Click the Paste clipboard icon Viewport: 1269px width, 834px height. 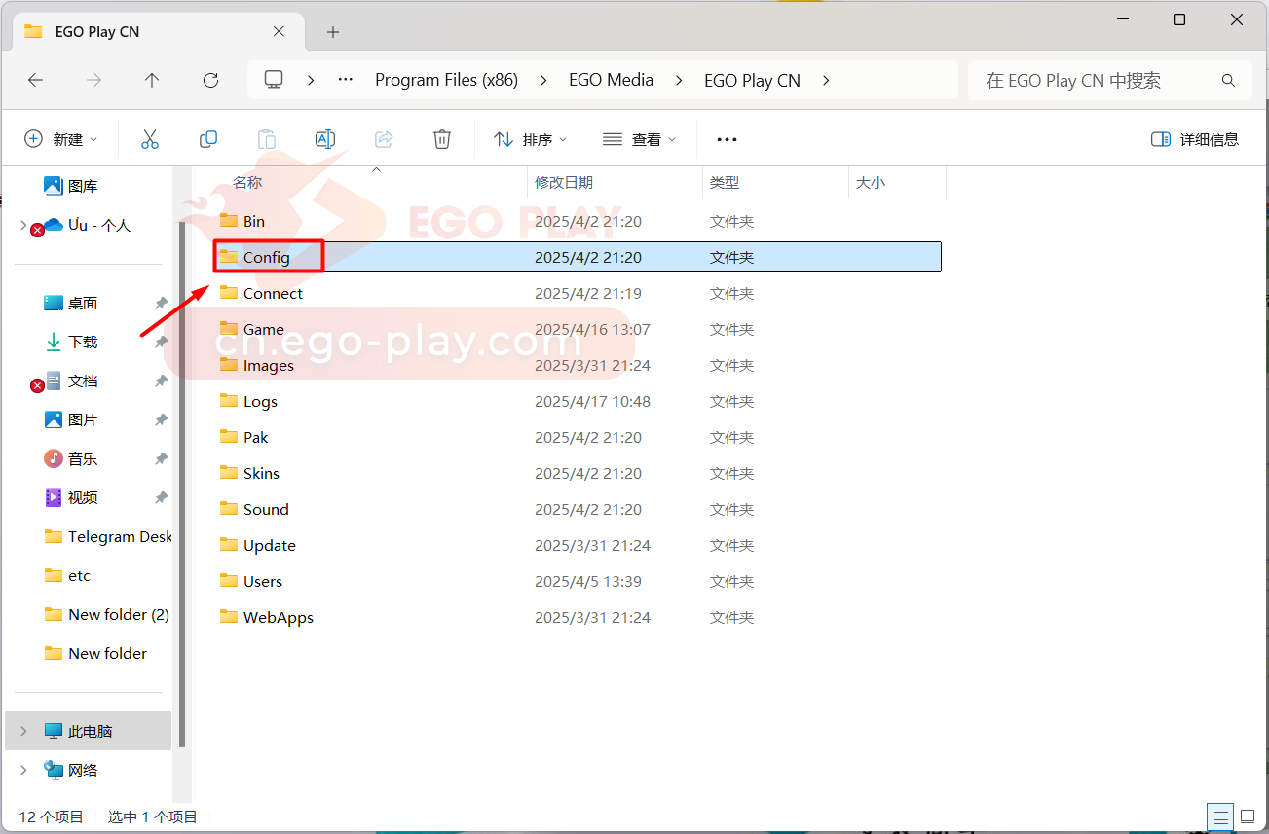point(267,139)
